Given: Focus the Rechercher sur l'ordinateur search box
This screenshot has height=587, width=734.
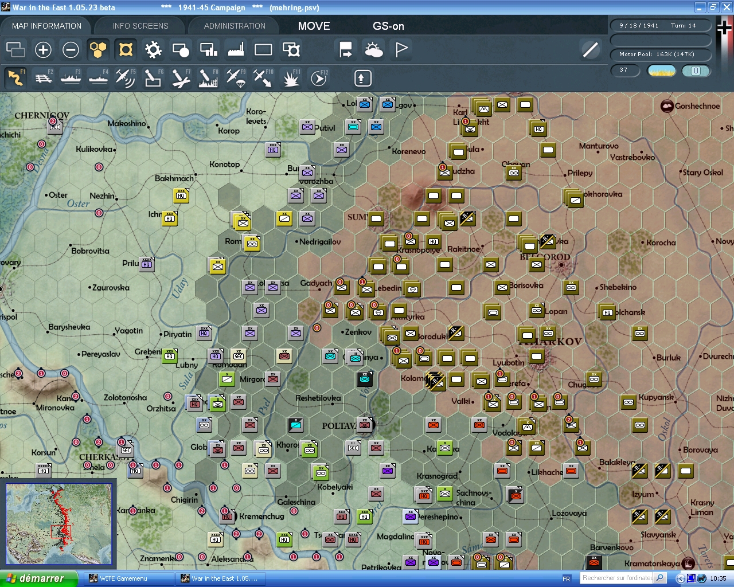Looking at the screenshot, I should click(617, 578).
